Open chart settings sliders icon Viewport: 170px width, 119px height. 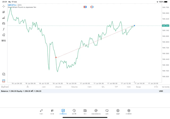pos(4,23)
